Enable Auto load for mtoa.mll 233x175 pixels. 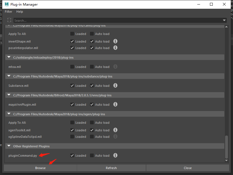pos(92,67)
